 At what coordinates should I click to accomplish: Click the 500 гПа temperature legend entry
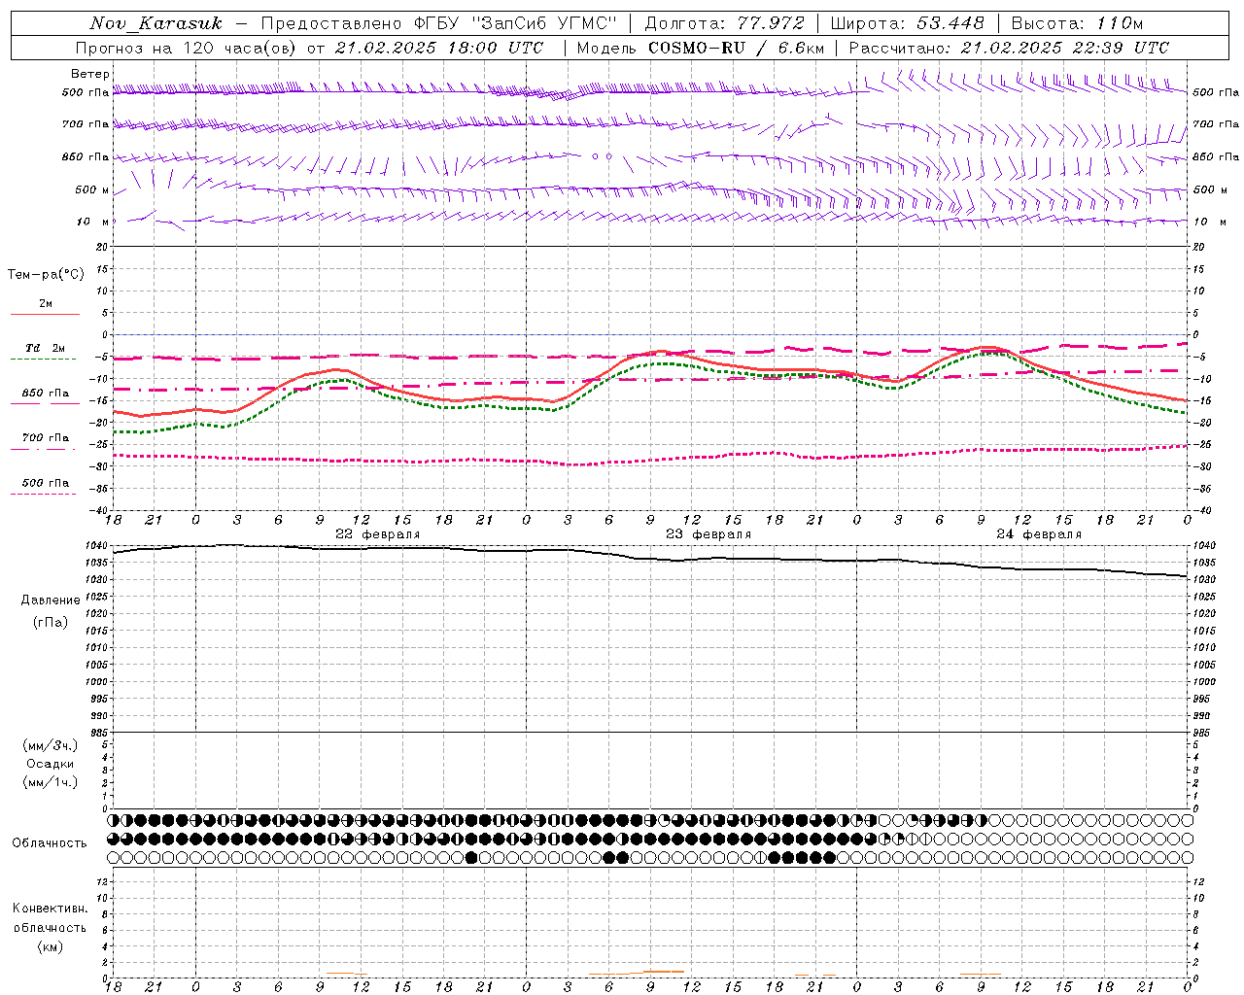(x=46, y=483)
